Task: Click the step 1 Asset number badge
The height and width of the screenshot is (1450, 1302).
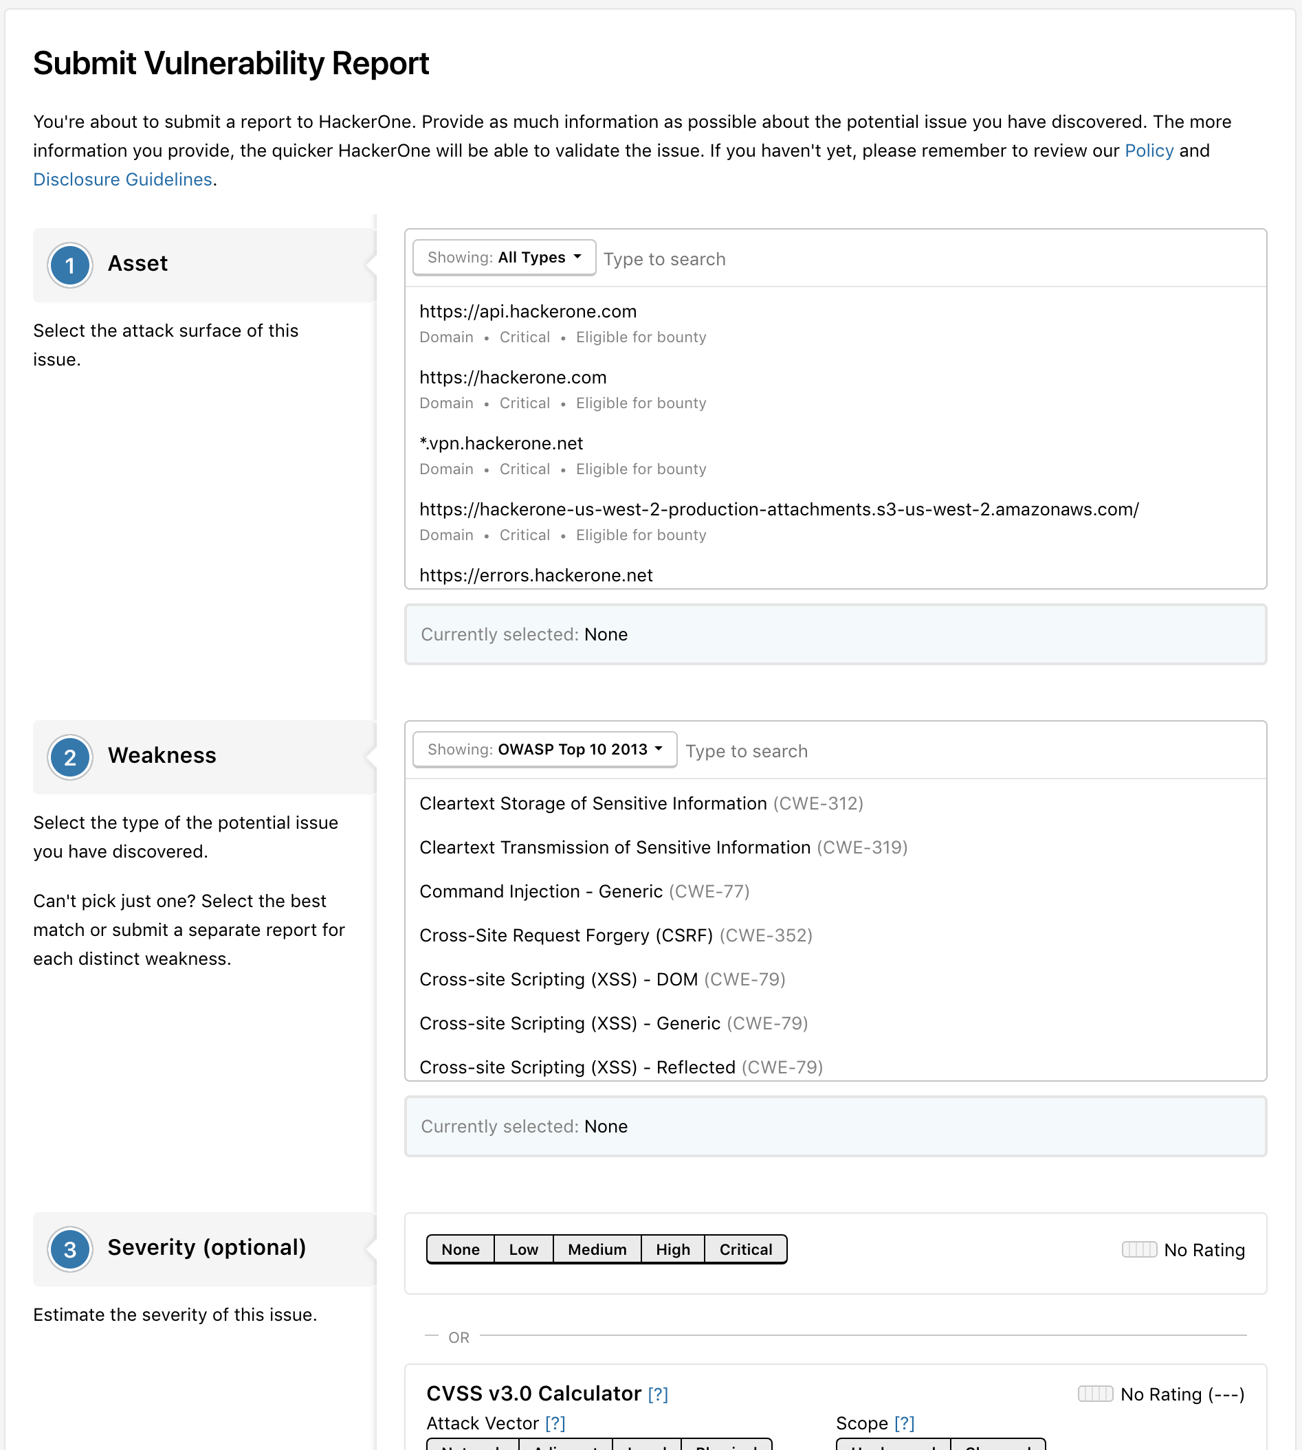Action: [x=69, y=265]
